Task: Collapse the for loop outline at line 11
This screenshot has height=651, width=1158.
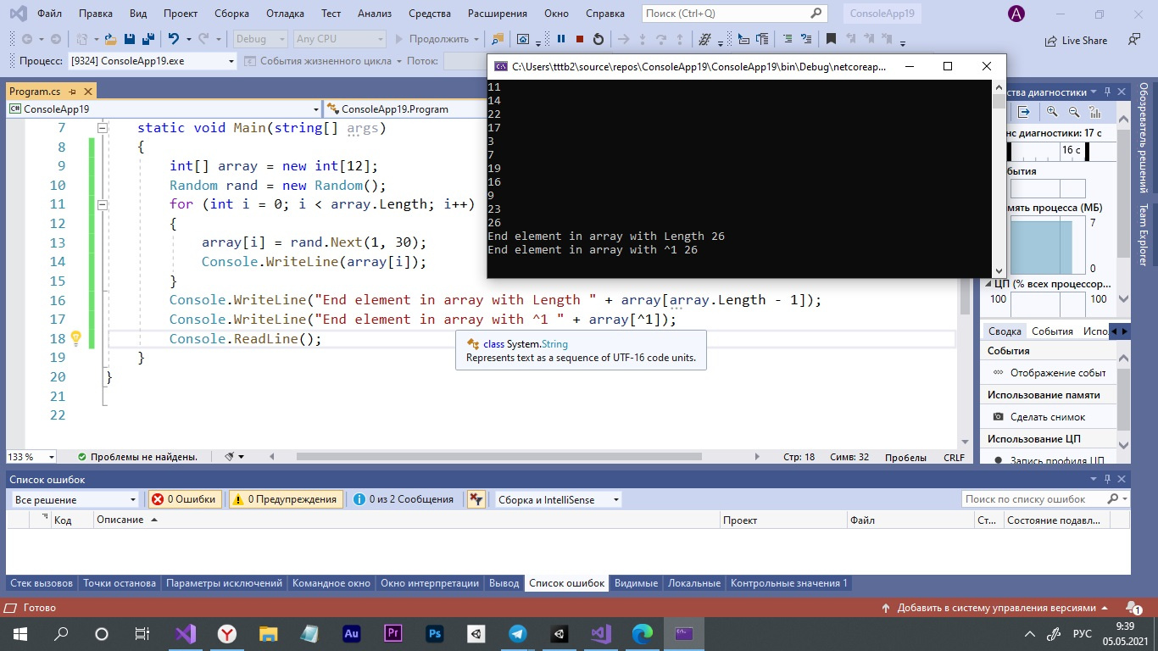Action: tap(103, 204)
